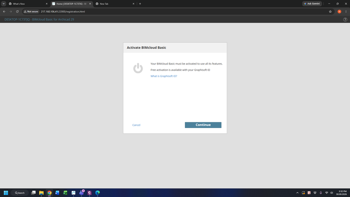Go forward in browser history

11,12
